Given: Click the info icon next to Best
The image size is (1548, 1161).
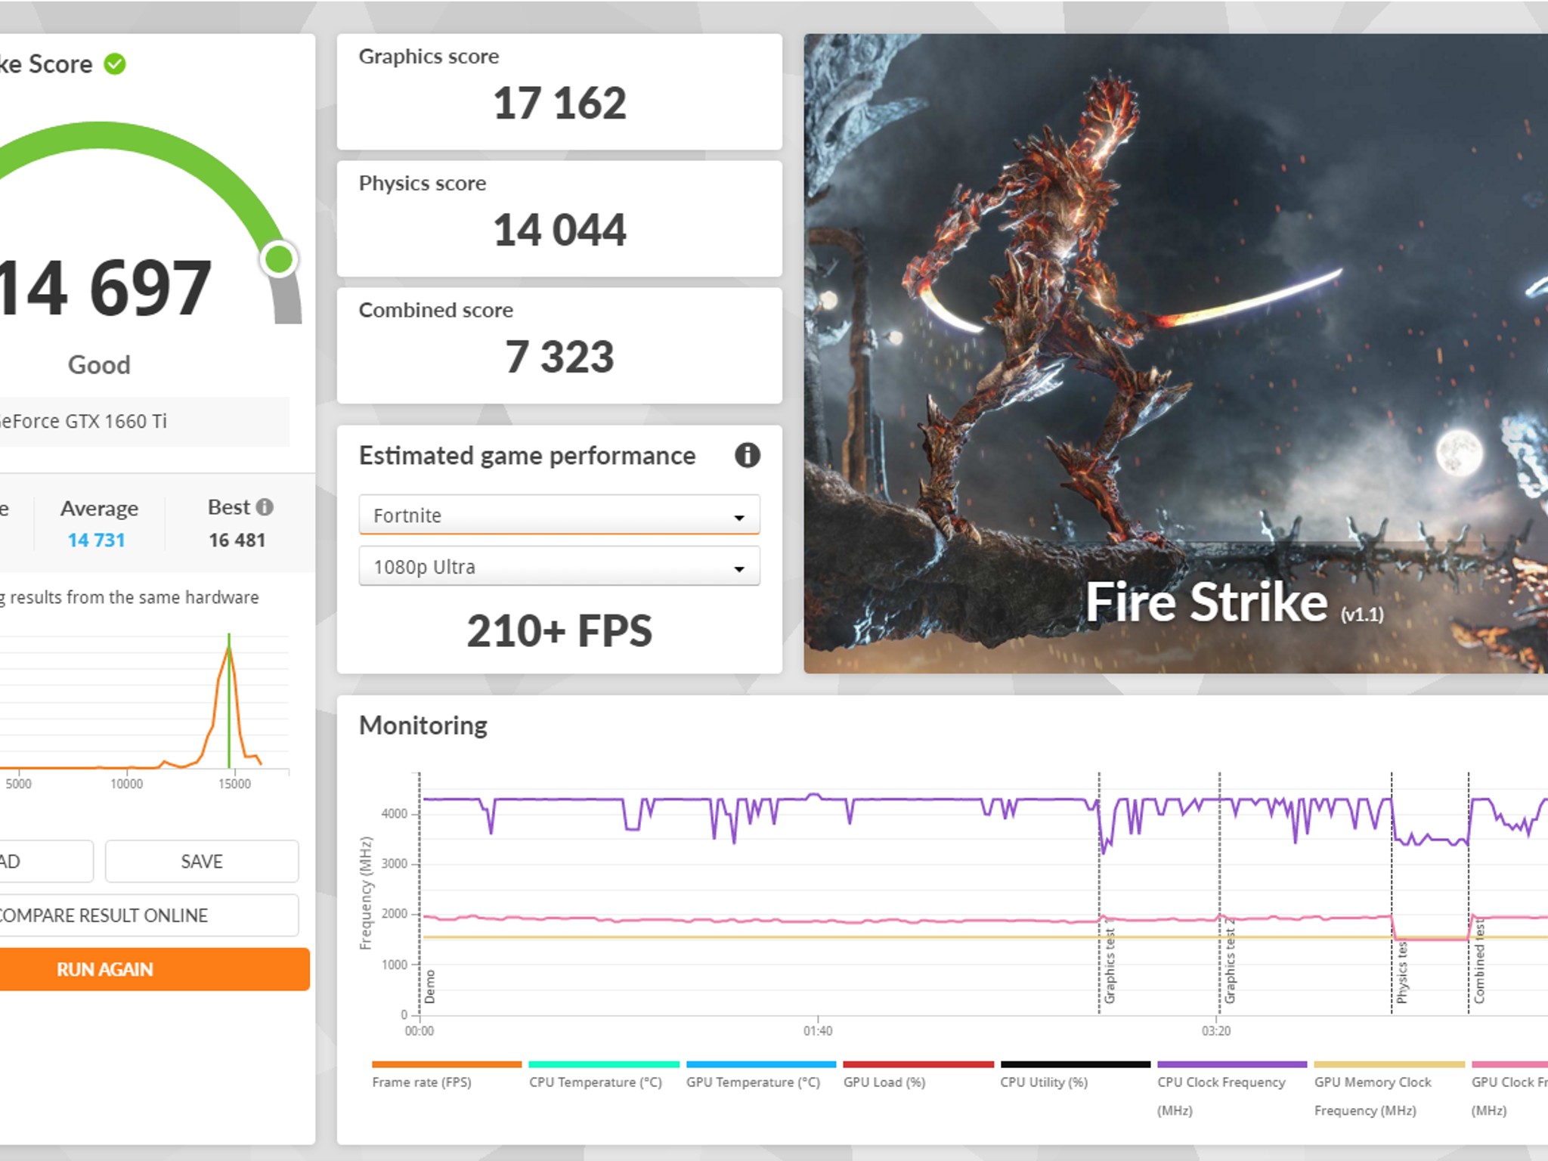Looking at the screenshot, I should point(265,507).
